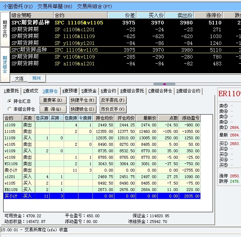Click the 点数 column header
The width and height of the screenshot is (241, 237).
168,118
